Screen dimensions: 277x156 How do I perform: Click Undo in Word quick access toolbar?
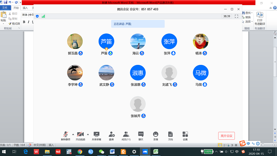click(x=10, y=2)
